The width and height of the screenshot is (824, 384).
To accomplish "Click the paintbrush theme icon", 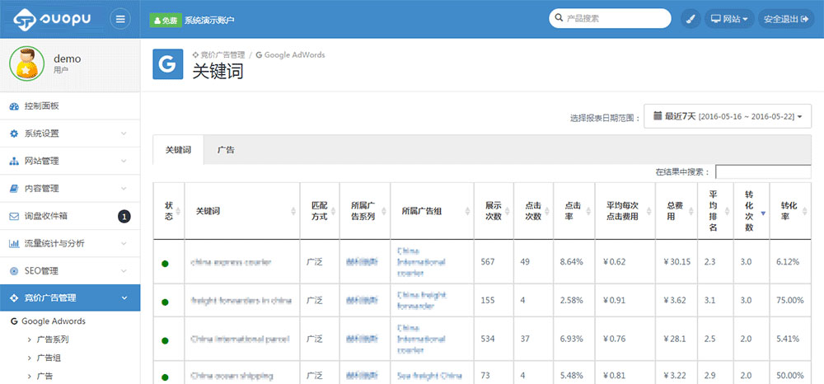I will click(690, 19).
